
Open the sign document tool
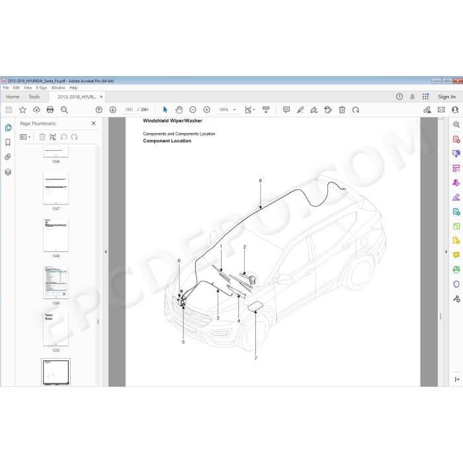click(x=314, y=110)
